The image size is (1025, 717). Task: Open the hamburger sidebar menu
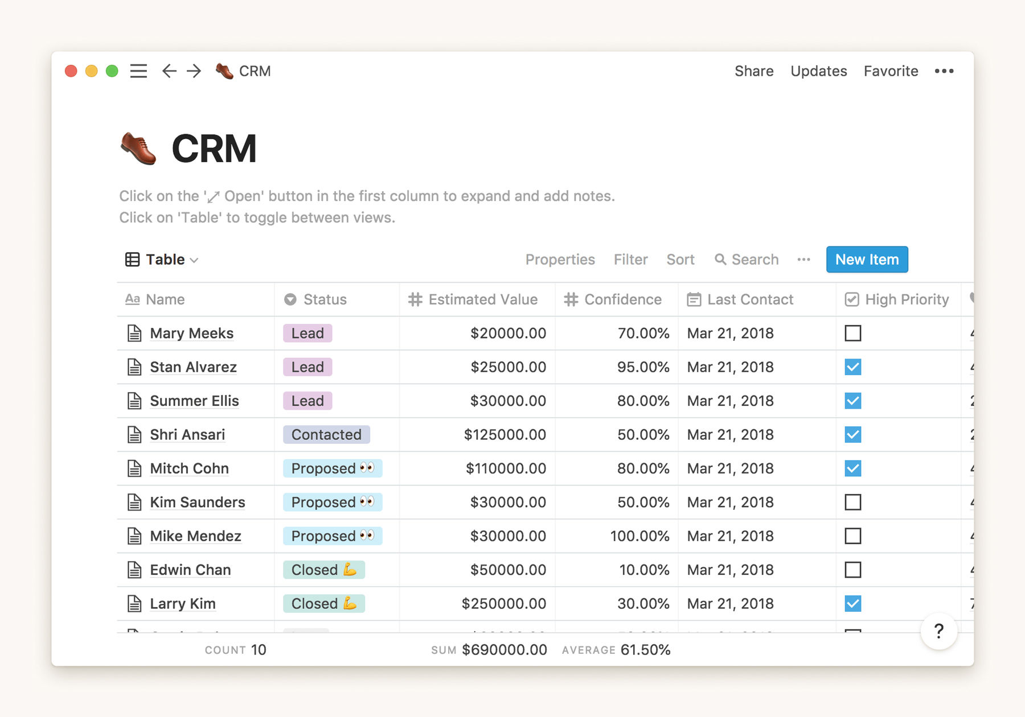click(x=138, y=71)
